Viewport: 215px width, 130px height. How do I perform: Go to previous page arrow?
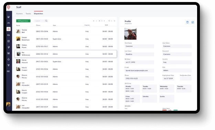point(97,21)
